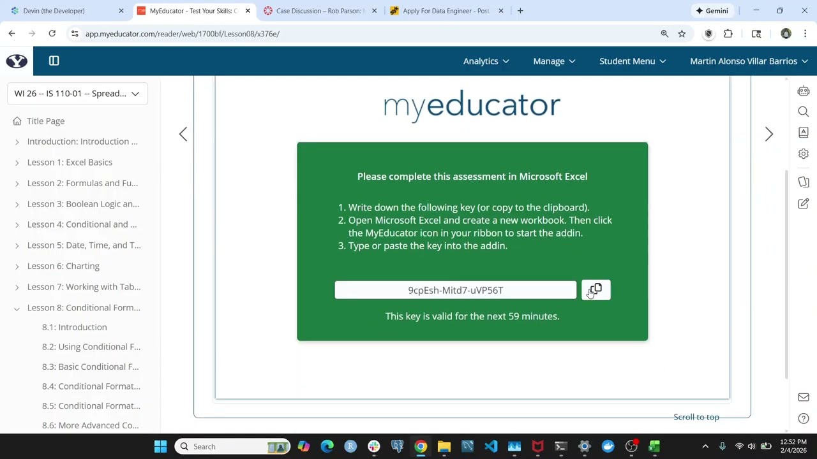Bookmark this page with the star icon

[x=682, y=34]
